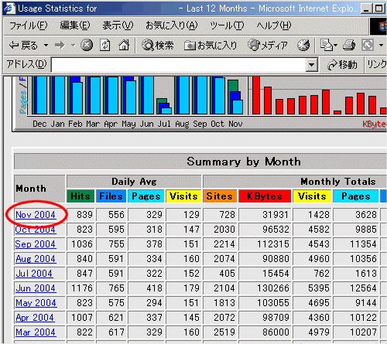
Task: Click the Stop loading icon
Action: point(87,46)
